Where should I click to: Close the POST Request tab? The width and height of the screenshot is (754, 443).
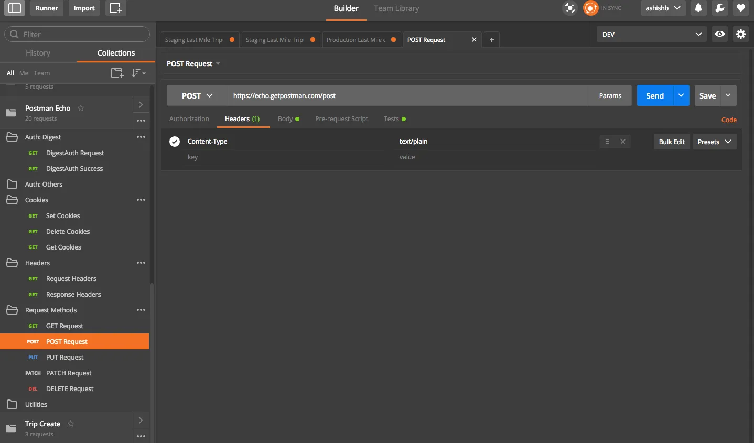(x=474, y=39)
